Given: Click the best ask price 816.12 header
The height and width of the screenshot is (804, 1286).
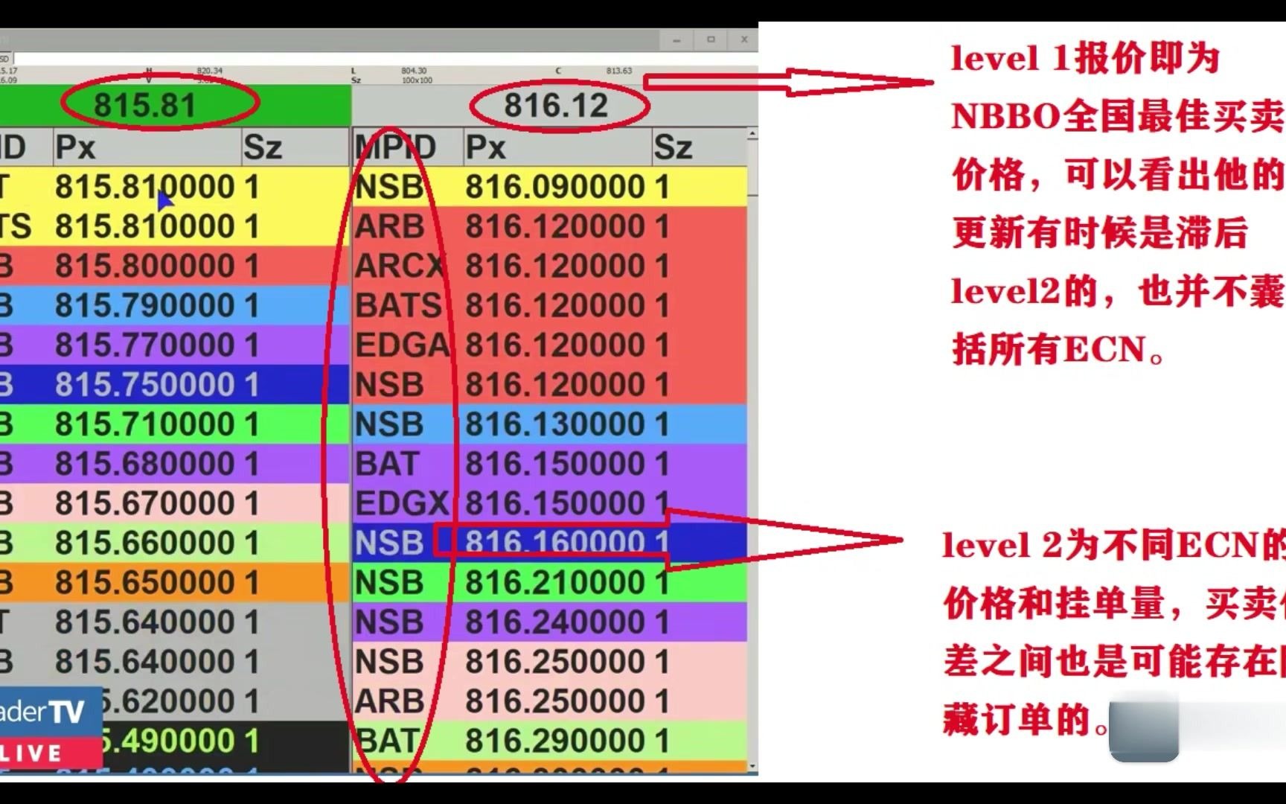Looking at the screenshot, I should point(556,105).
